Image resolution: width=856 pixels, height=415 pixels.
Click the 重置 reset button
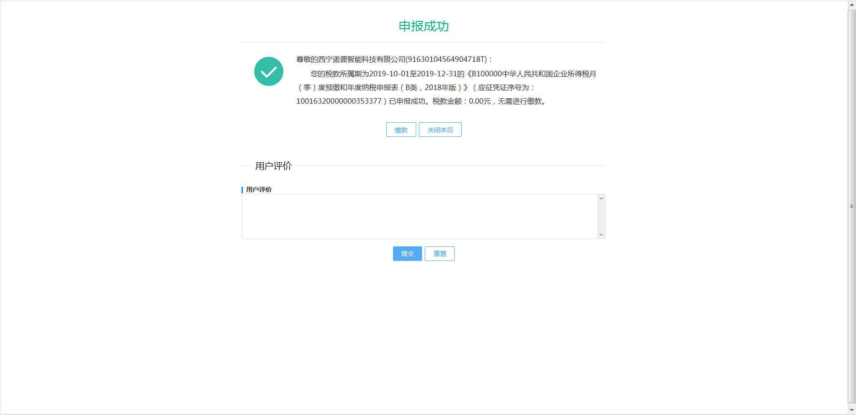(x=439, y=253)
